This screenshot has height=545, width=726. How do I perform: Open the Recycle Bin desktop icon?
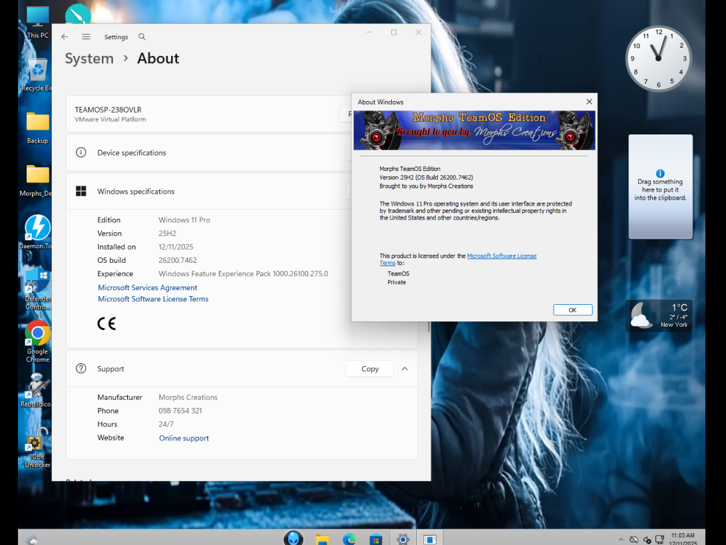click(37, 75)
